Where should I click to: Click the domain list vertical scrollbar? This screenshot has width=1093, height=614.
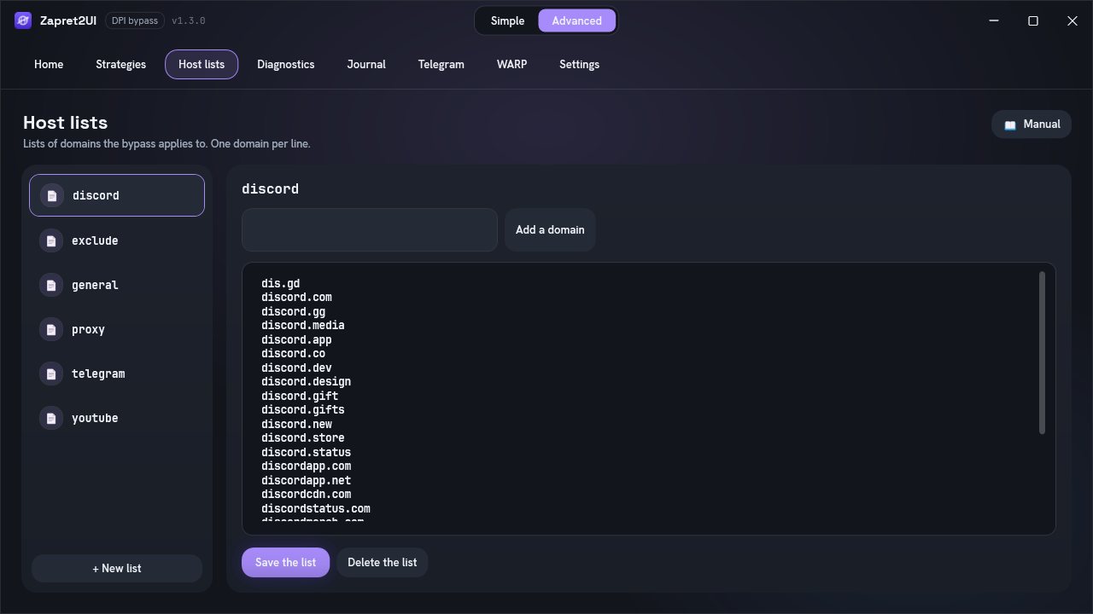tap(1042, 352)
